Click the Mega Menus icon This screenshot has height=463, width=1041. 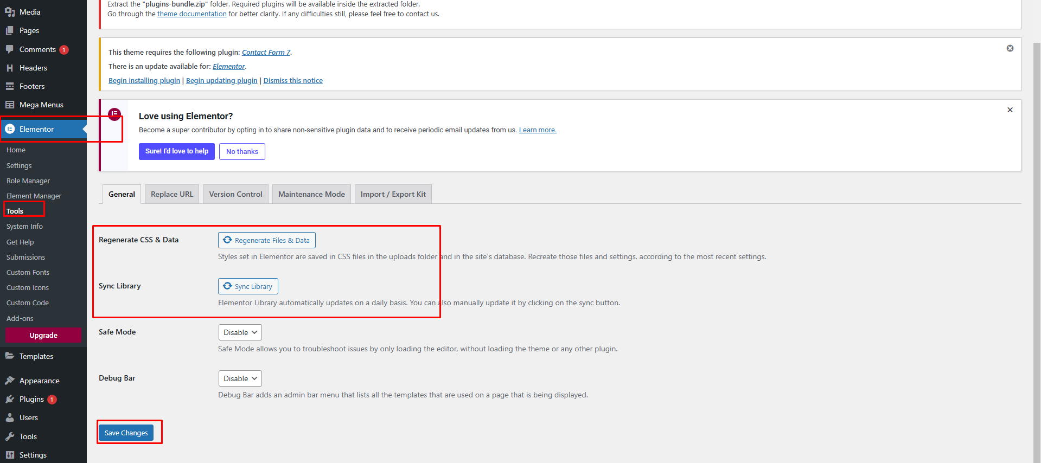(x=10, y=105)
